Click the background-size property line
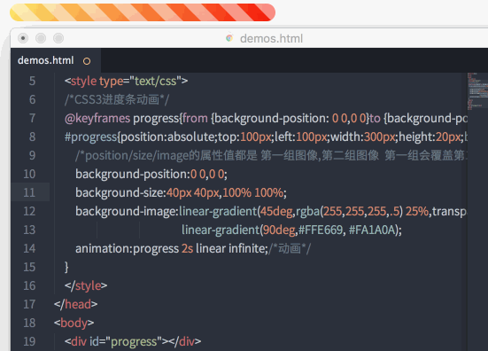The width and height of the screenshot is (488, 351). [x=181, y=193]
